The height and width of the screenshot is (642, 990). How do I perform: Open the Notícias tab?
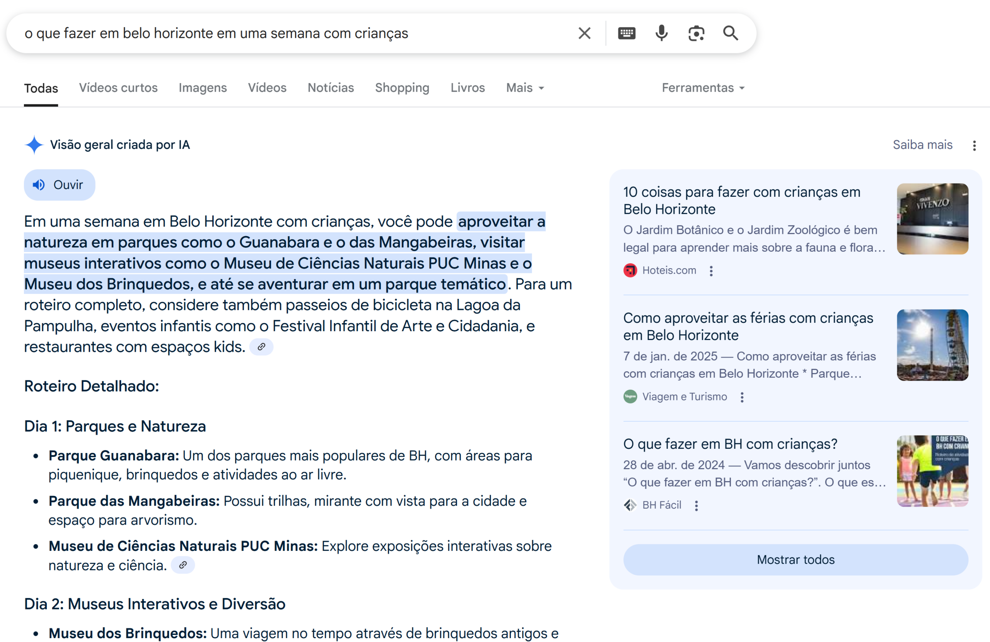331,88
